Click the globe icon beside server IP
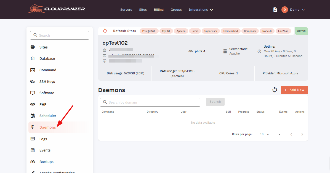Image resolution: width=330 pixels, height=173 pixels. pos(104,50)
